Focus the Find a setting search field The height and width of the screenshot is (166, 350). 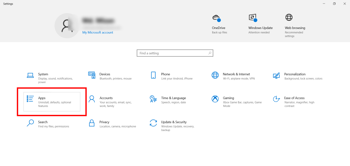tap(175, 53)
